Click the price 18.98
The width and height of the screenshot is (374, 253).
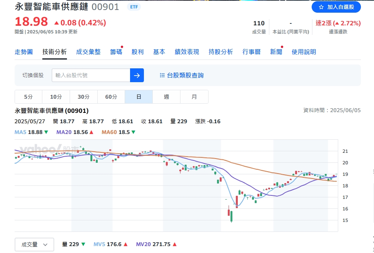(x=31, y=21)
